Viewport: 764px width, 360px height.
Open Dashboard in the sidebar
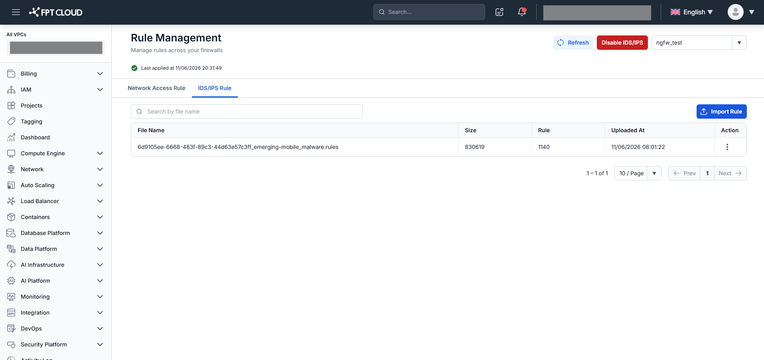pyautogui.click(x=35, y=137)
